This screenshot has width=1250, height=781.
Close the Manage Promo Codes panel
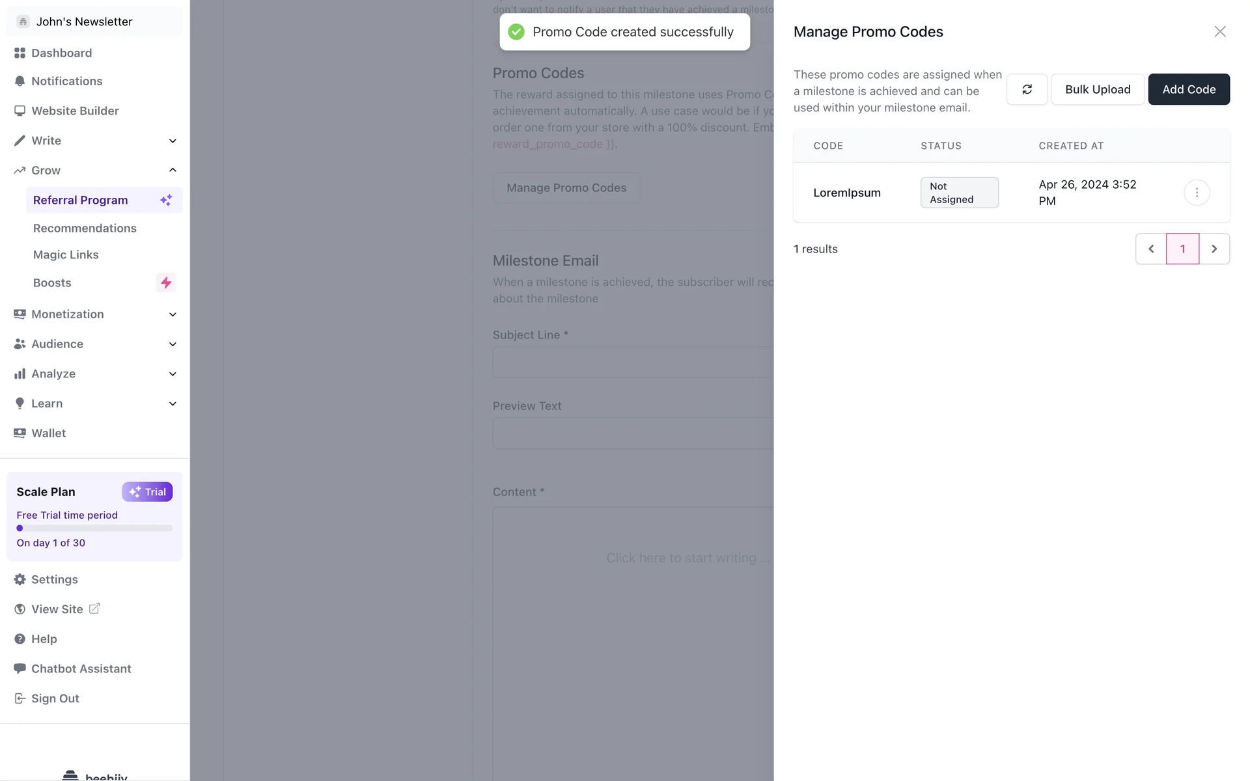(x=1219, y=32)
